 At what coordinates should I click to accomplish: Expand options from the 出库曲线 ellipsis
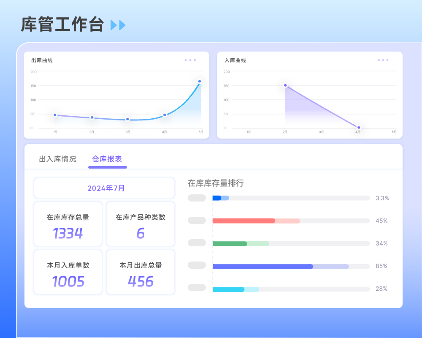pyautogui.click(x=190, y=60)
